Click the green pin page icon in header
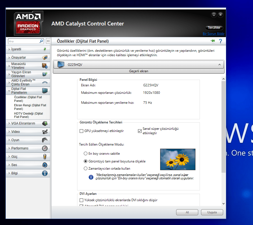 213,41
